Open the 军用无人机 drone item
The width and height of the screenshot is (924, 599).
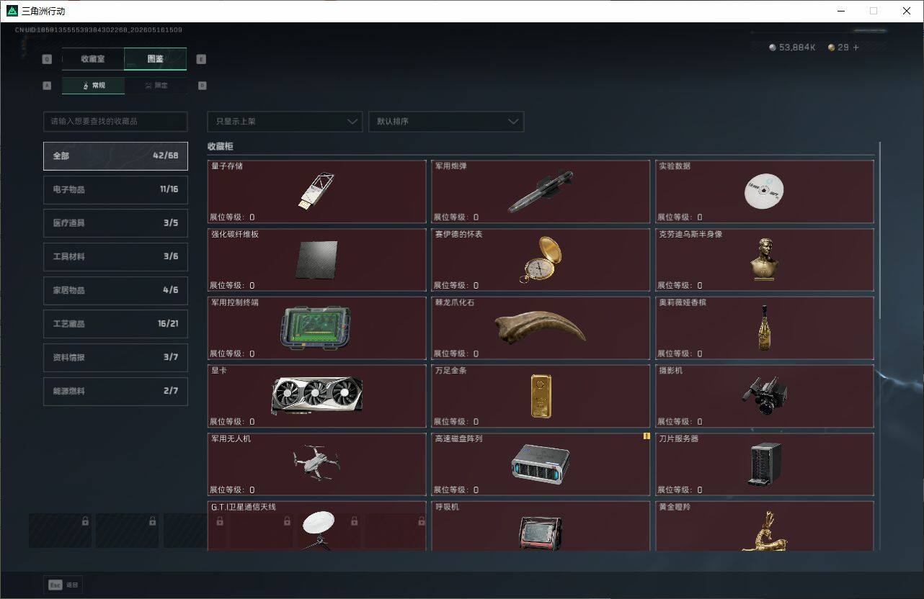point(316,464)
